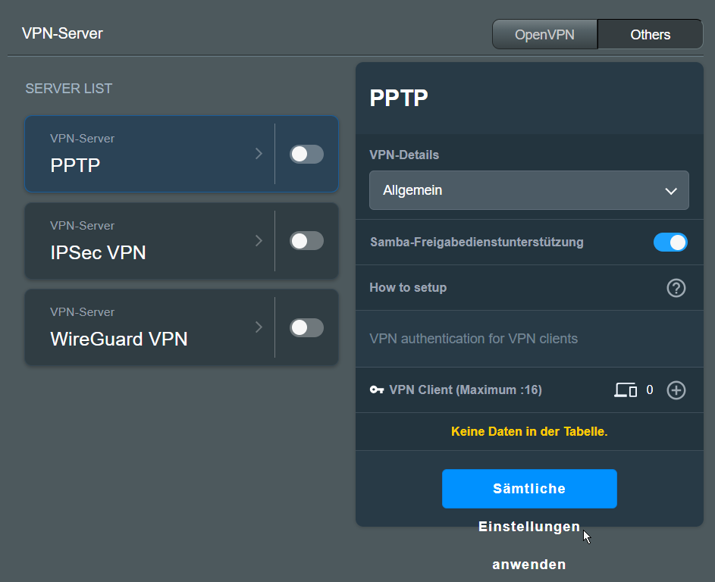Disable Samba-Freigabedienstunterstützung switch

[x=670, y=242]
